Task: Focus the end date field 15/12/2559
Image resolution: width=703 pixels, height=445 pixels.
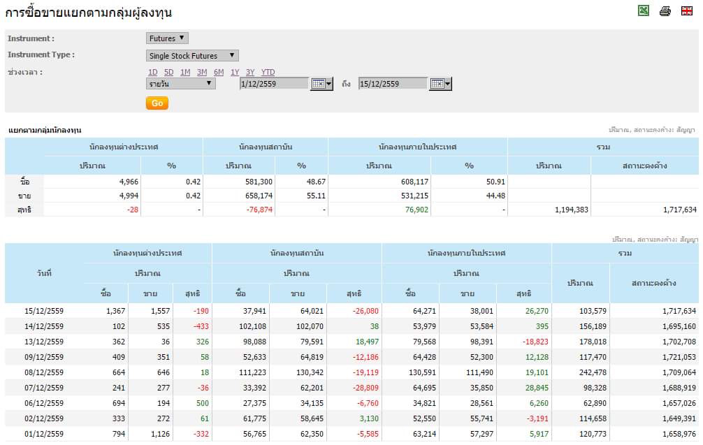Action: point(393,83)
